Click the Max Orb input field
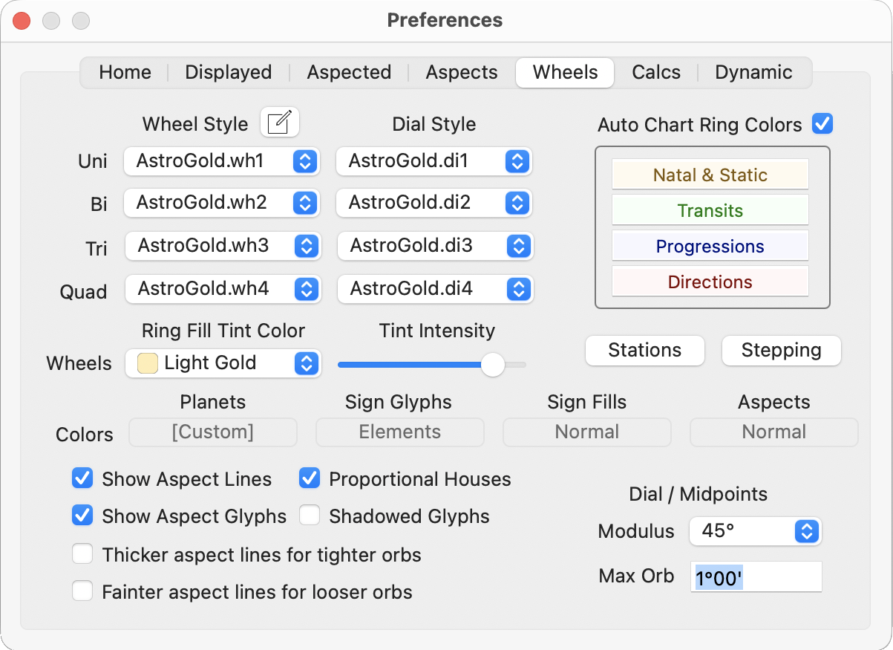The image size is (893, 650). (756, 576)
